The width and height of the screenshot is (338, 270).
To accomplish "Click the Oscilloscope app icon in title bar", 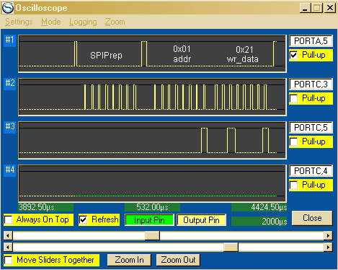I will (x=8, y=8).
